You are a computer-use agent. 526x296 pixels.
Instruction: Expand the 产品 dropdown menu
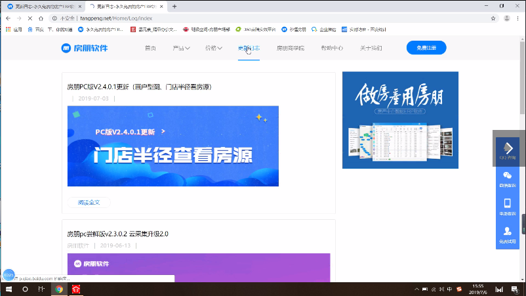pyautogui.click(x=181, y=48)
